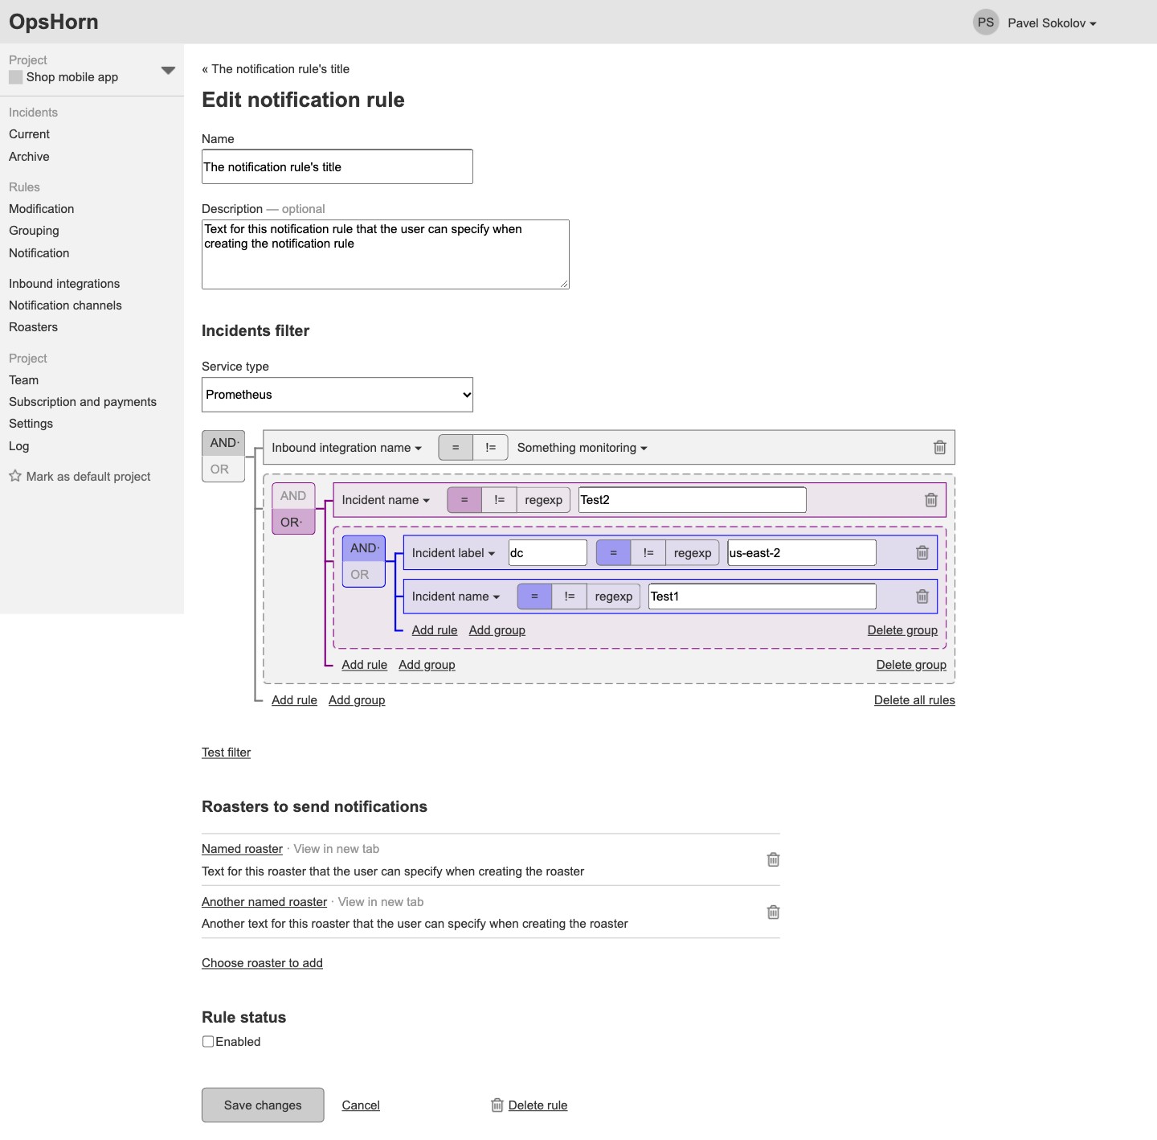The image size is (1157, 1140).
Task: Delete the Incident label dc rule
Action: [x=922, y=553]
